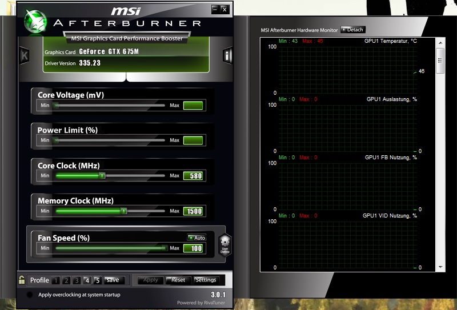Click the hardware monitor scroll-down arrow
The width and height of the screenshot is (457, 310).
click(440, 267)
